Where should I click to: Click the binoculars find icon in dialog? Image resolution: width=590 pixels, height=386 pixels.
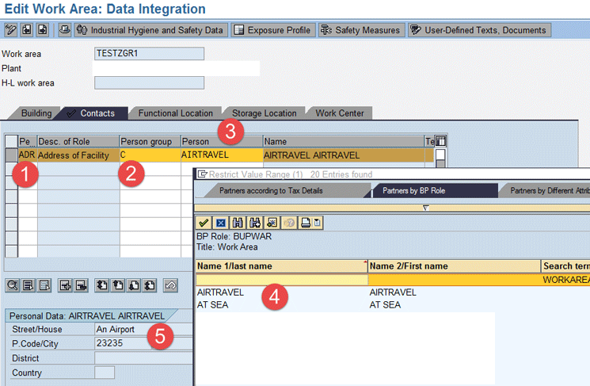pos(238,224)
